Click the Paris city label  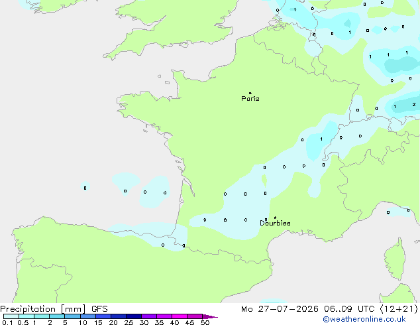[x=250, y=99]
